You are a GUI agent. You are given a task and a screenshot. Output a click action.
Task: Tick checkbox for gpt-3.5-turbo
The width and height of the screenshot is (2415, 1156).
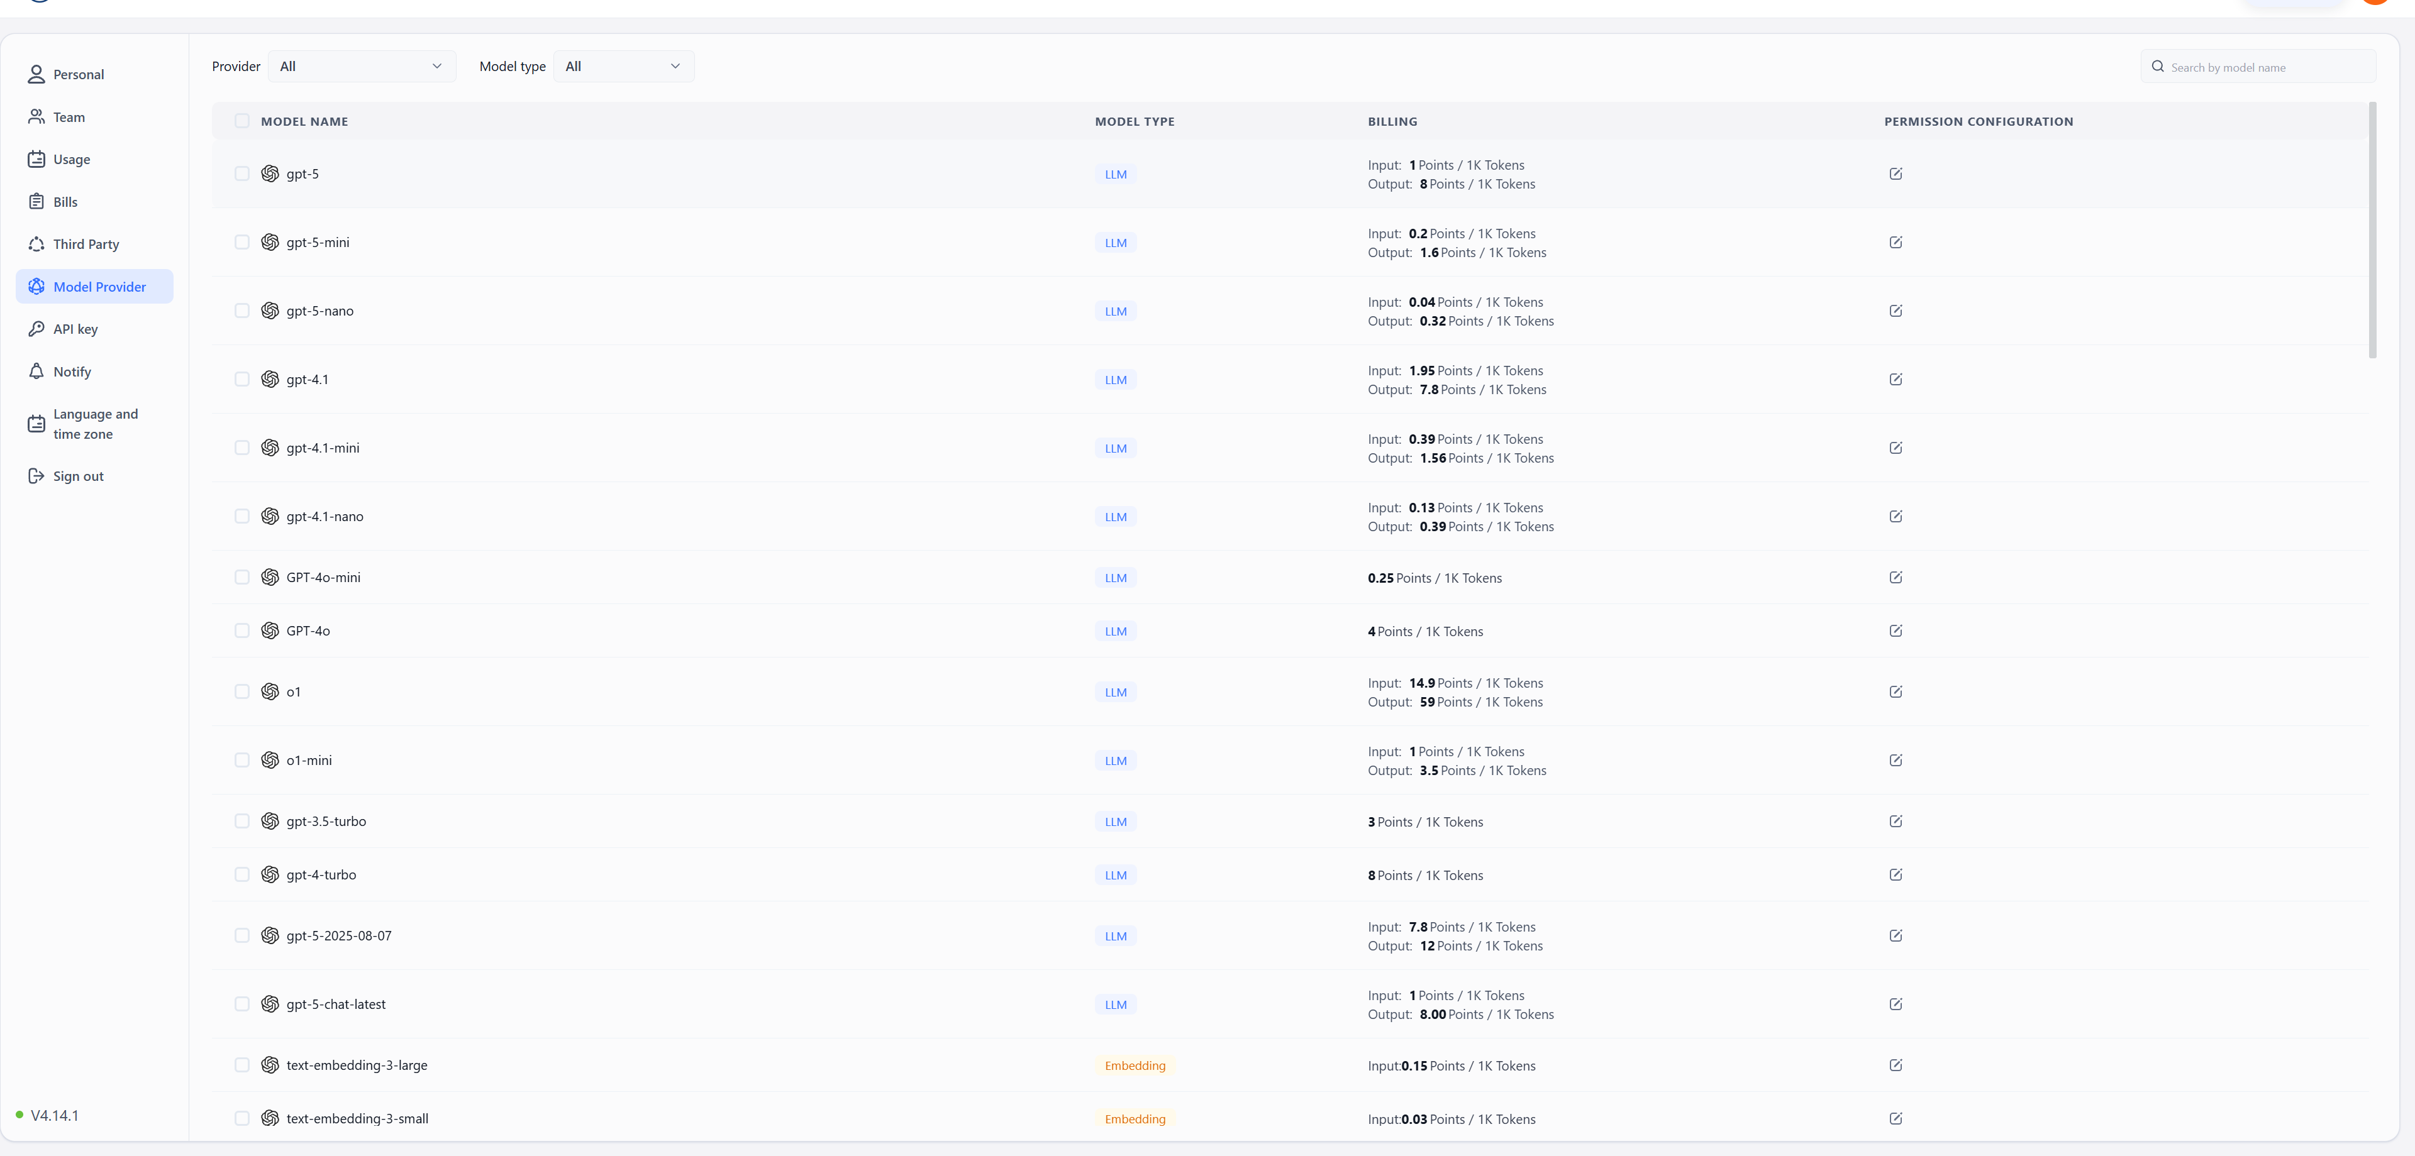tap(242, 822)
